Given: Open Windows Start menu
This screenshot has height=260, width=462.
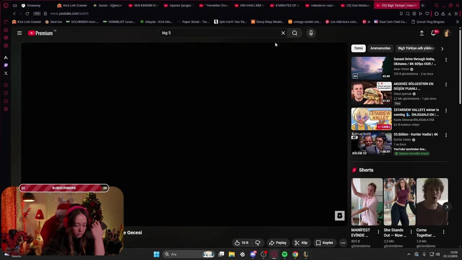Looking at the screenshot, I should coord(156,254).
